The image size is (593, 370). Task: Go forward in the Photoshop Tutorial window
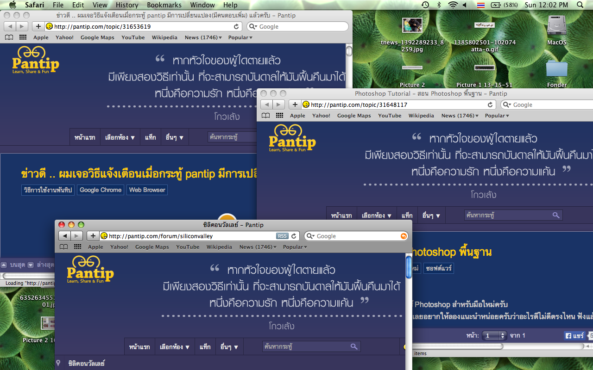pos(278,105)
